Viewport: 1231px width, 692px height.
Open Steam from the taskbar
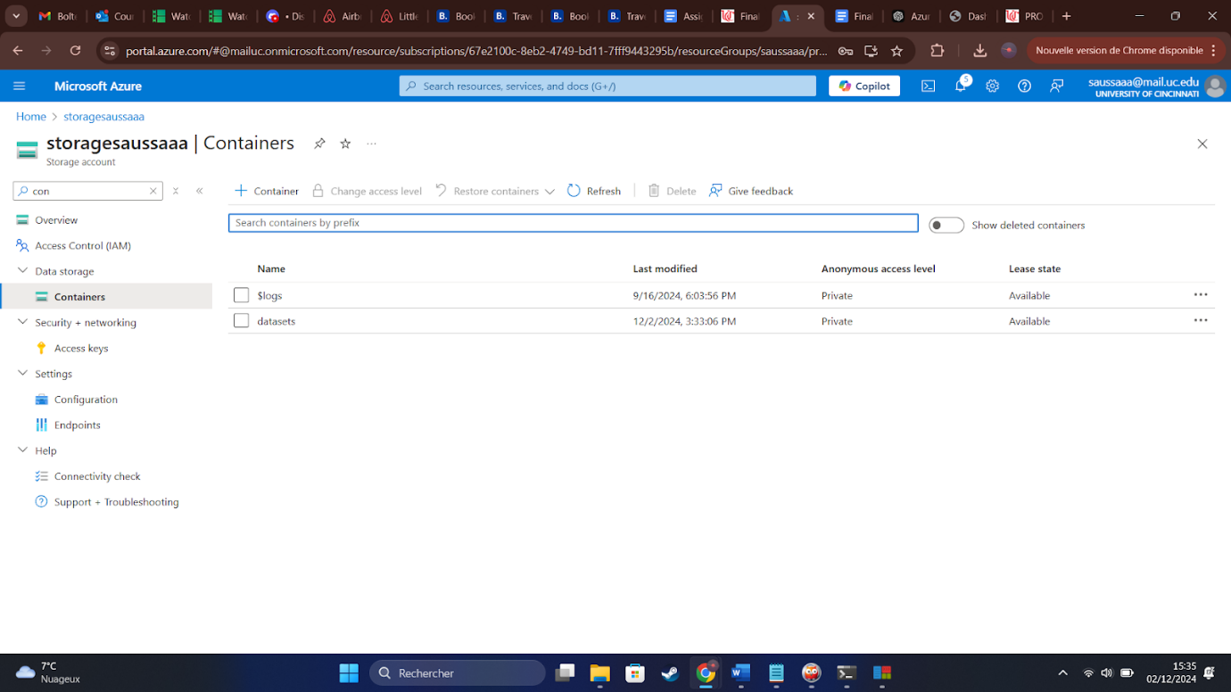pos(670,673)
